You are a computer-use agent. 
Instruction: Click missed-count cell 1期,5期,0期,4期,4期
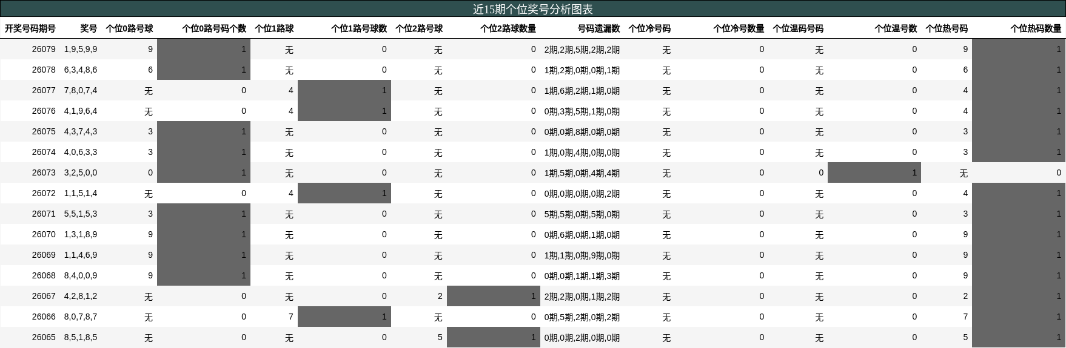pyautogui.click(x=582, y=173)
